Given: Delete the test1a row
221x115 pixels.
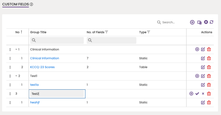Looking at the screenshot, I should coord(209,85).
